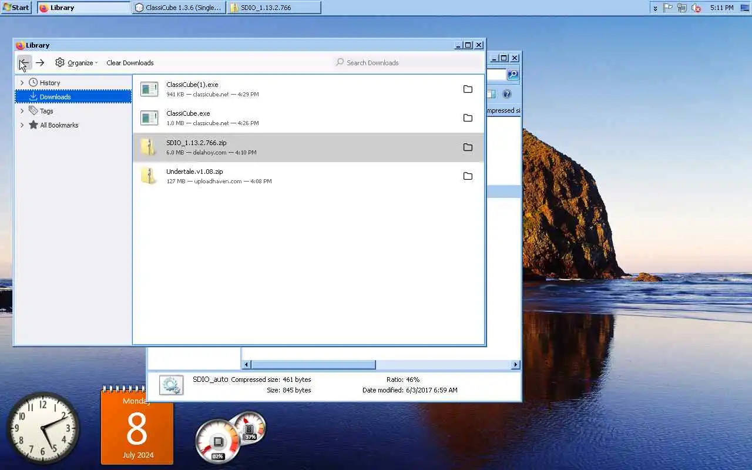The height and width of the screenshot is (470, 752).
Task: Expand the History tree node
Action: 22,83
